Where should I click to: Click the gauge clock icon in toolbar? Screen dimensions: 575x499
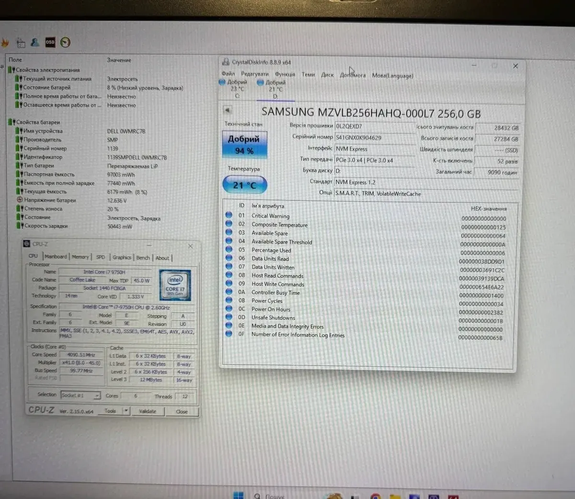pos(66,43)
